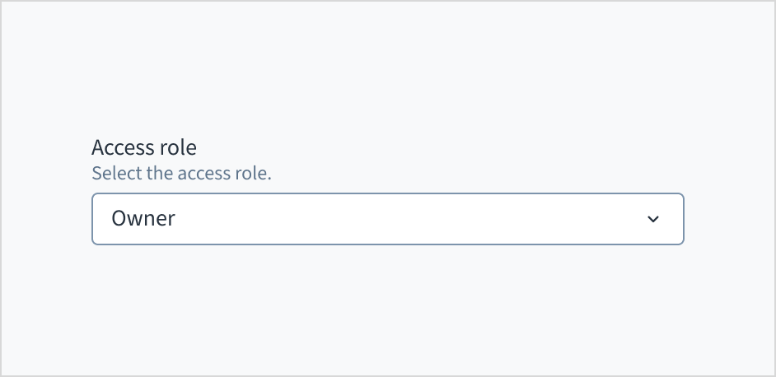Focus the Access role combo box
Screen dimensions: 776x377
coord(387,219)
